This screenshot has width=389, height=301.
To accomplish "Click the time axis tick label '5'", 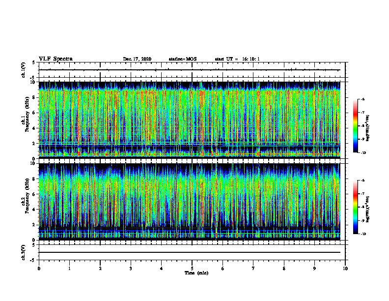I will pos(192,269).
